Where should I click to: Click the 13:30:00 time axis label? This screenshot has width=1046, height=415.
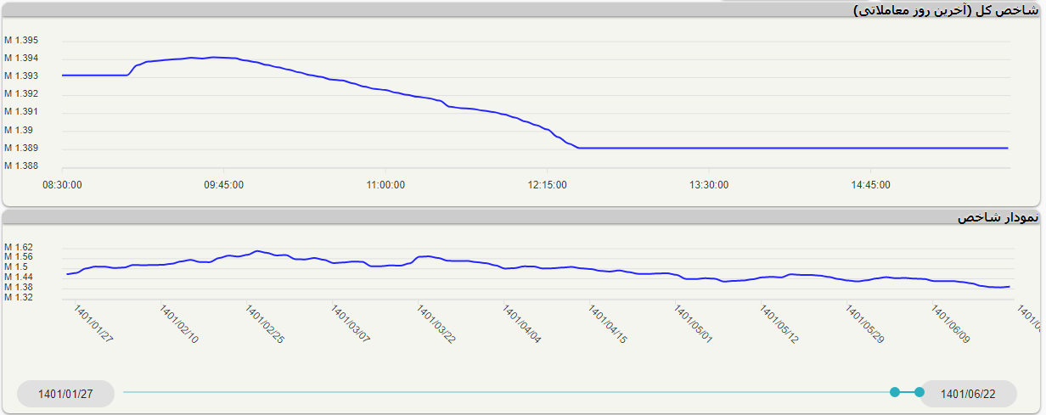click(709, 185)
